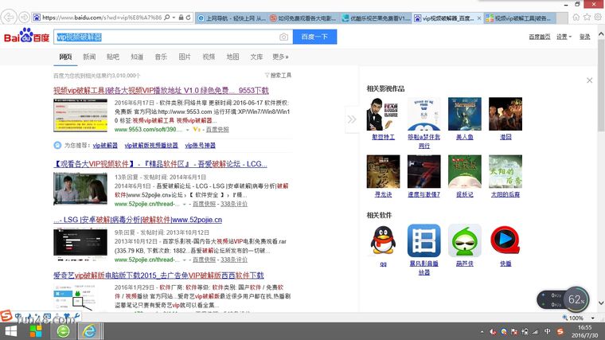605x340 pixels.
Task: Open the 搜索工具 filter tools
Action: pyautogui.click(x=278, y=76)
